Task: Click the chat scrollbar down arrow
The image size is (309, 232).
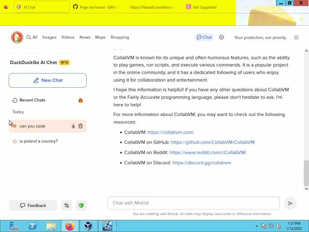Action: tap(306, 188)
